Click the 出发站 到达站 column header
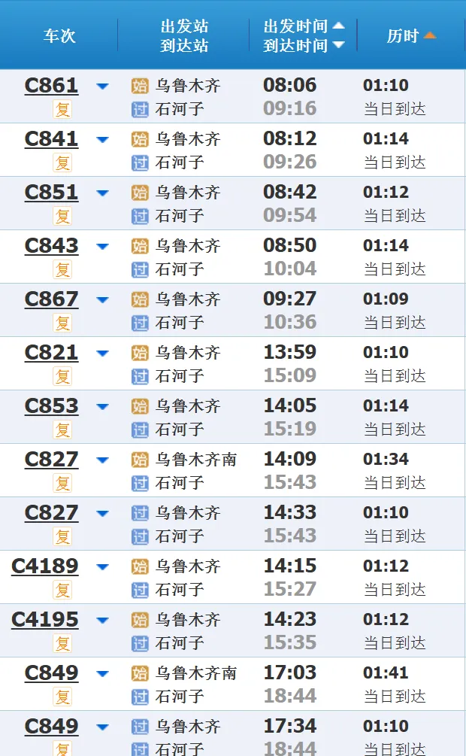The image size is (466, 756). click(184, 35)
